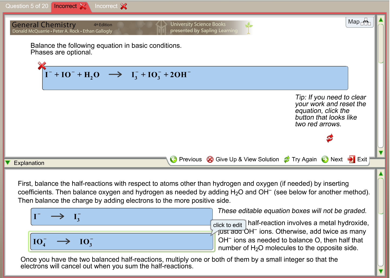Click the red Exit door icon
The height and width of the screenshot is (278, 391).
point(352,159)
